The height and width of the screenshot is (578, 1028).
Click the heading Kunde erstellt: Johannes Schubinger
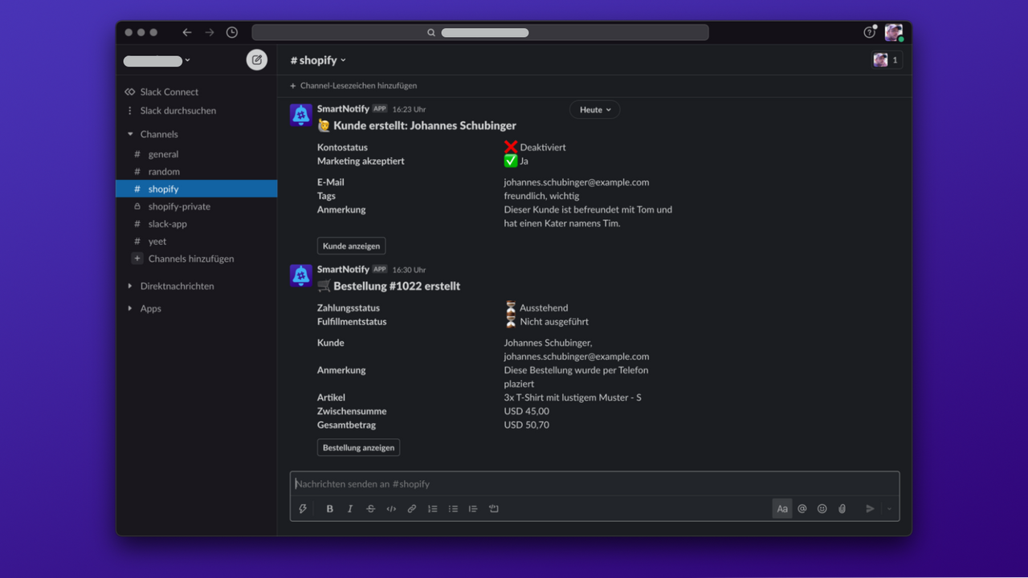click(x=425, y=125)
